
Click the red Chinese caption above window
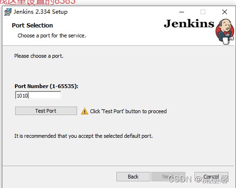click(x=37, y=2)
